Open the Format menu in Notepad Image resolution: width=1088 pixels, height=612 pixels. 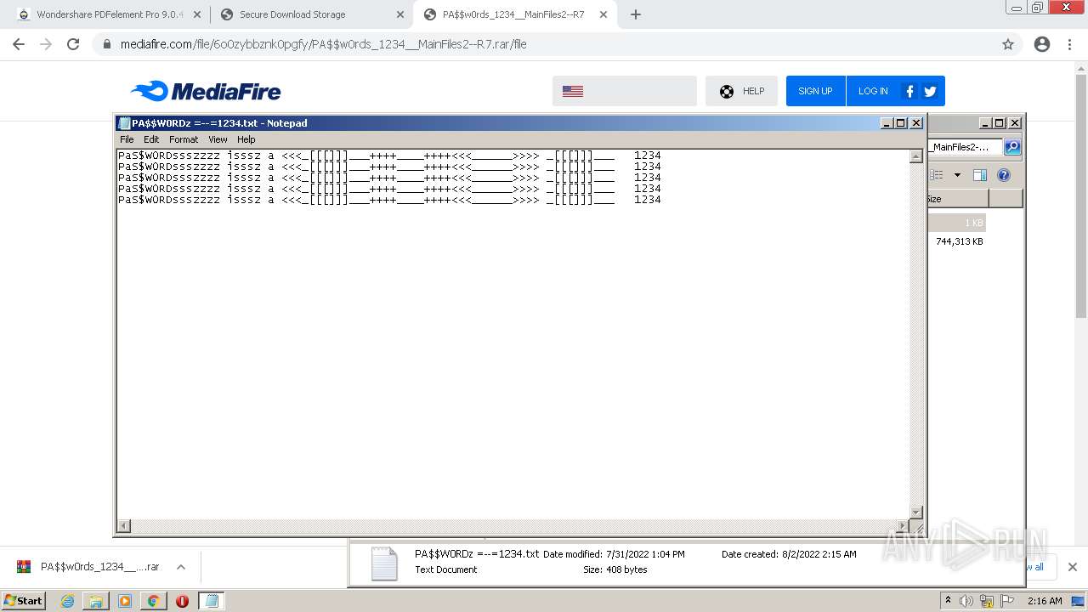[x=184, y=139]
